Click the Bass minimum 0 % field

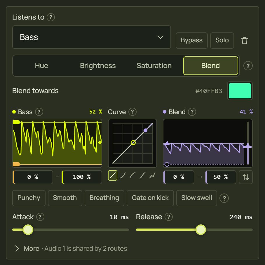pyautogui.click(x=33, y=177)
